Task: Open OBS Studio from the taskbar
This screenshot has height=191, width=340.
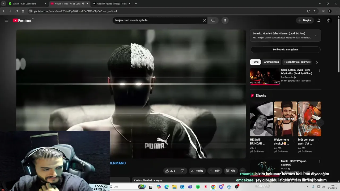Action: [237, 187]
